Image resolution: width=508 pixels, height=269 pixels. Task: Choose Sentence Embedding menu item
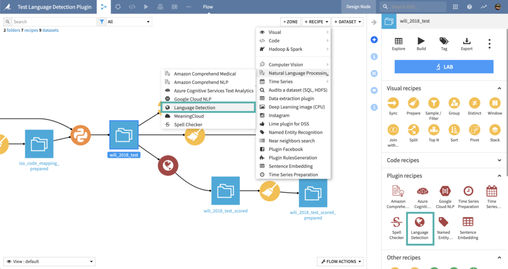click(293, 166)
